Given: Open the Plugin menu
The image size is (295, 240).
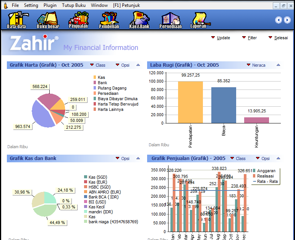Looking at the screenshot, I should (x=50, y=5).
